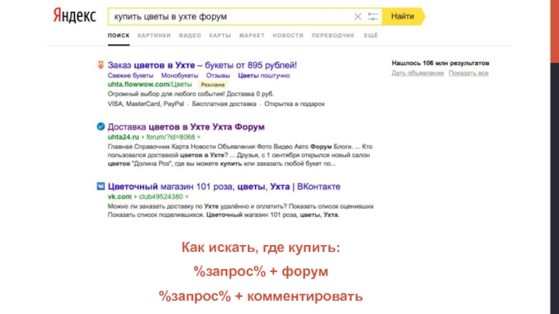Click Открытка в подарок text
Screen dimensions: 559x314
[294, 104]
